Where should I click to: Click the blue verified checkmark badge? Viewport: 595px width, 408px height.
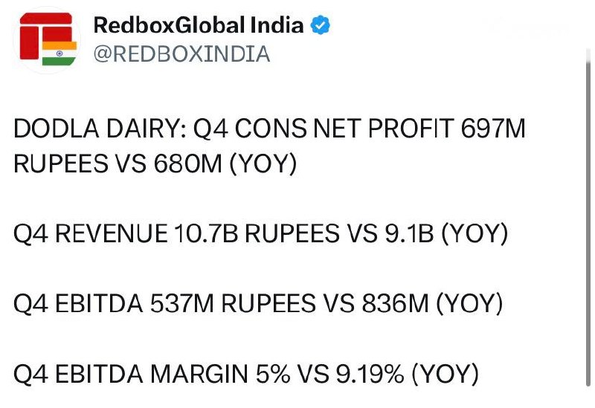[321, 25]
